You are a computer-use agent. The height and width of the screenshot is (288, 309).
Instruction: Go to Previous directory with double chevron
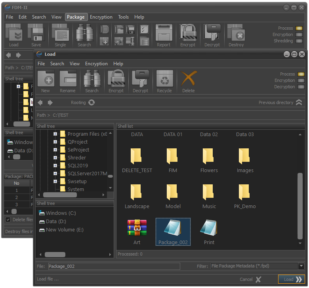coord(299,102)
